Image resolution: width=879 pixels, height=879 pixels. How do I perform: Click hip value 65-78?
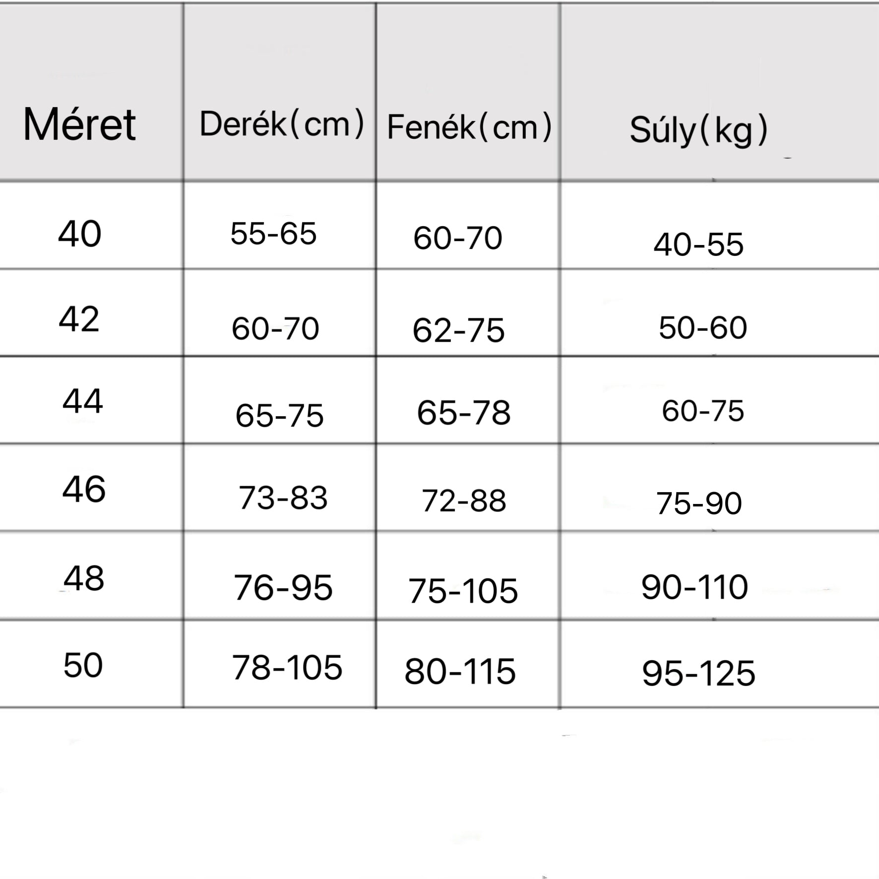(463, 413)
